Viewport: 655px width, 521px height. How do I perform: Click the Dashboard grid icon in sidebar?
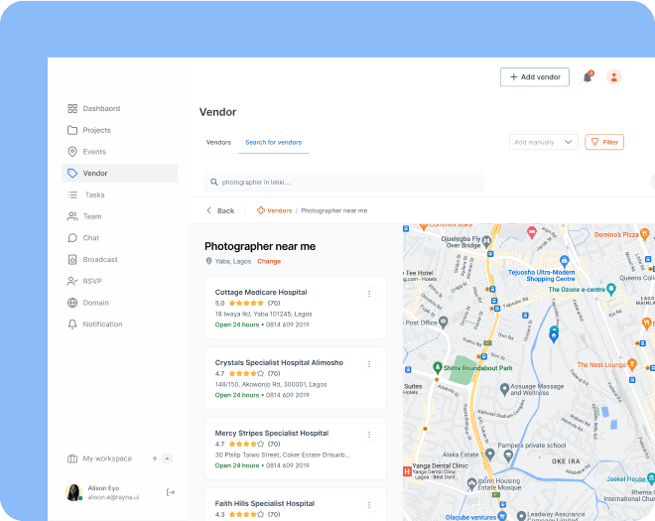click(x=72, y=108)
